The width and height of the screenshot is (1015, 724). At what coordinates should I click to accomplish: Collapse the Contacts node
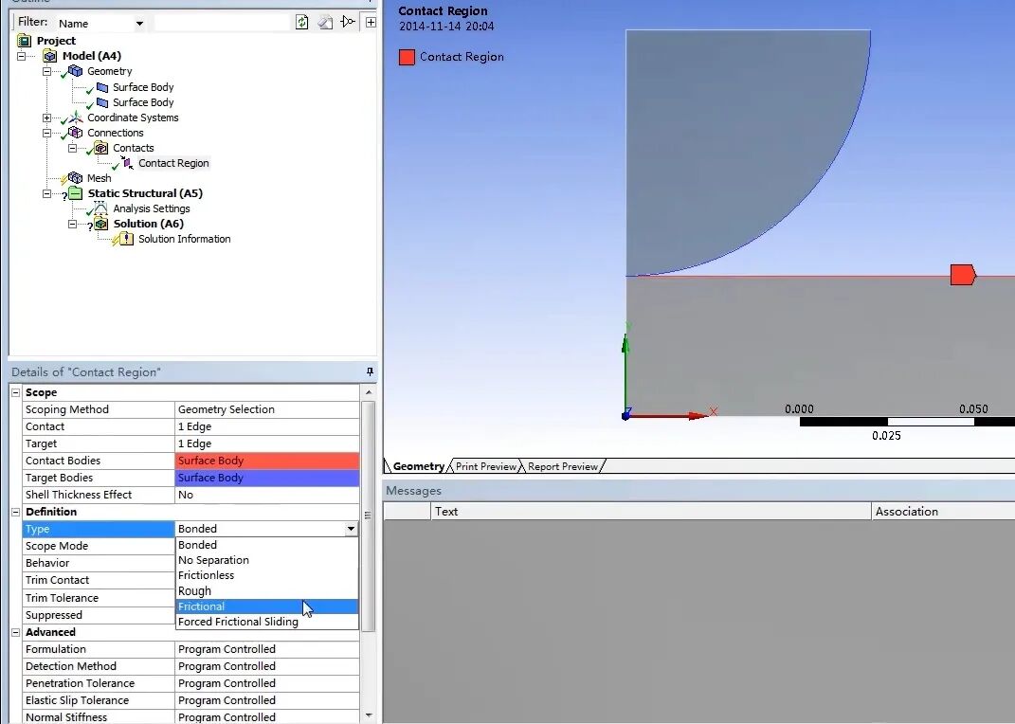[72, 148]
